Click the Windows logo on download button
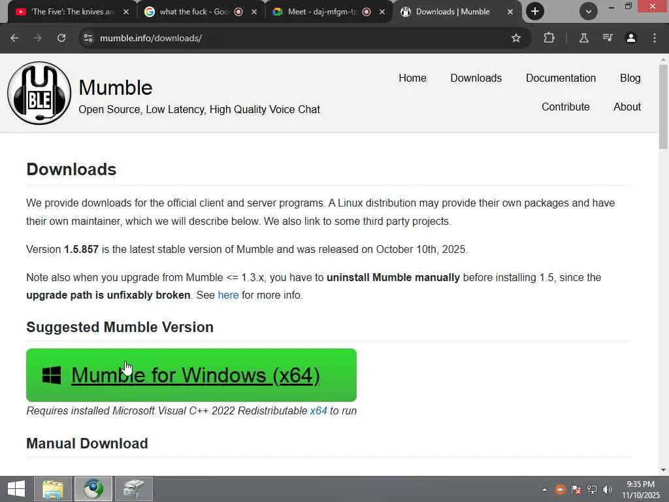Screen dimensions: 669x502 (52, 375)
